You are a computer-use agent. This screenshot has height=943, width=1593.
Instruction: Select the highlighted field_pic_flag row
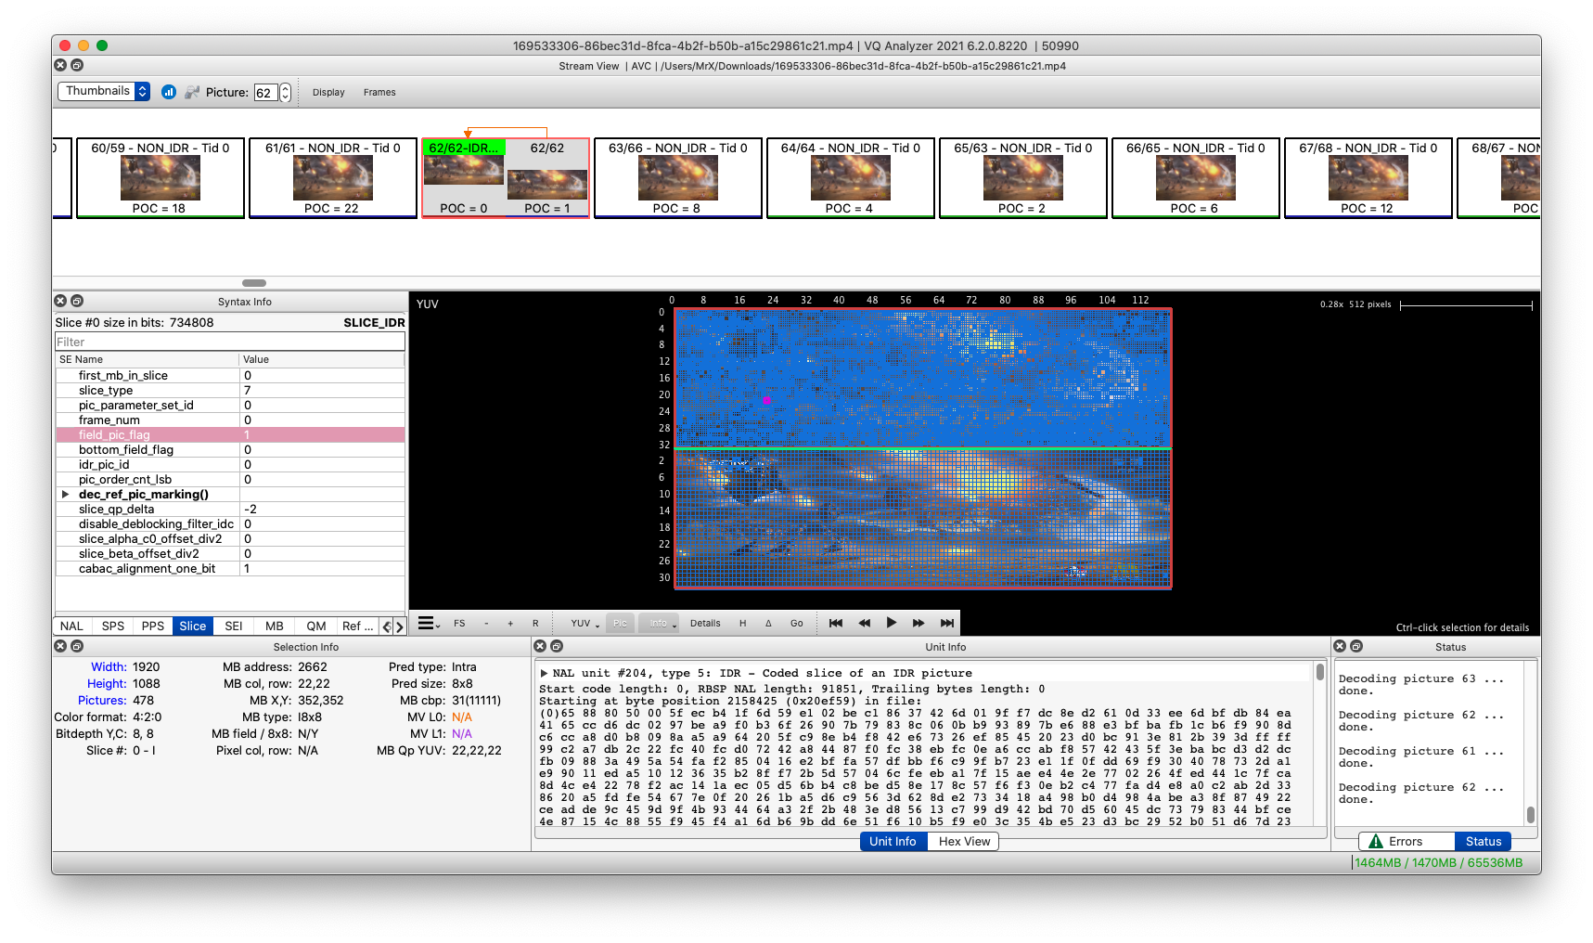click(x=230, y=434)
